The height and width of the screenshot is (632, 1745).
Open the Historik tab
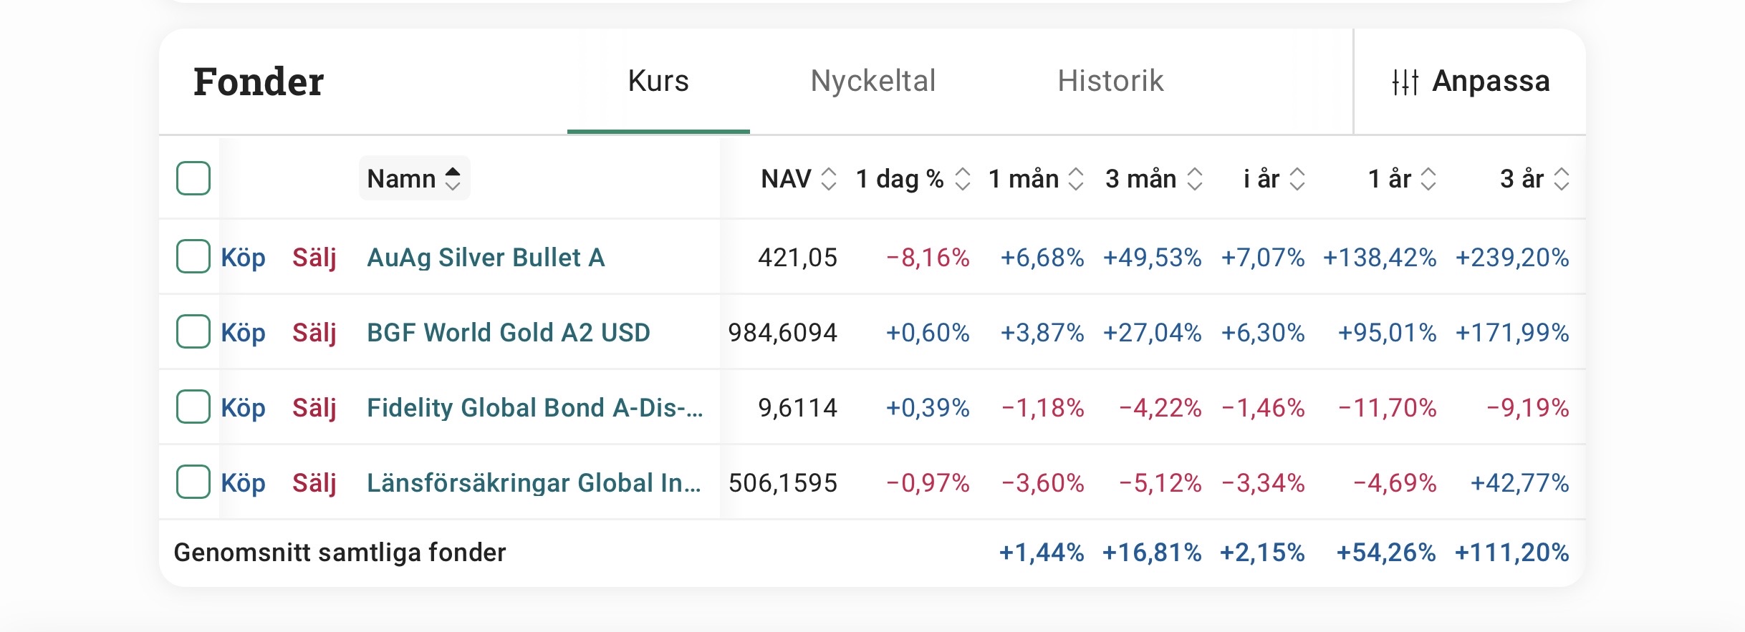click(1110, 81)
